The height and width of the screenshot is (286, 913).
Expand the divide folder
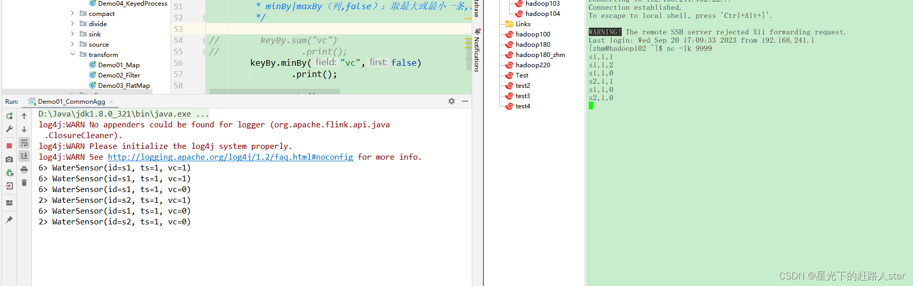(72, 24)
